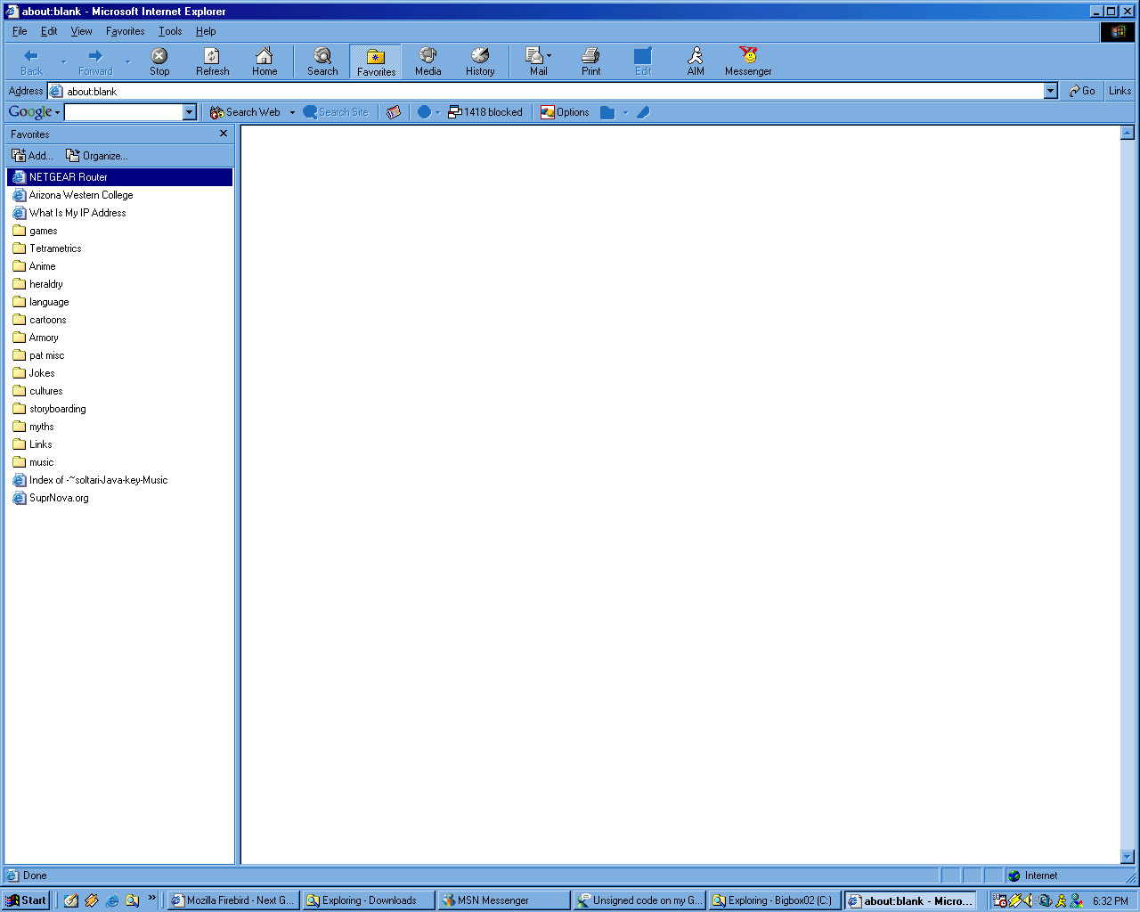Open the Forward history dropdown arrow
Viewport: 1140px width, 912px height.
tap(127, 61)
